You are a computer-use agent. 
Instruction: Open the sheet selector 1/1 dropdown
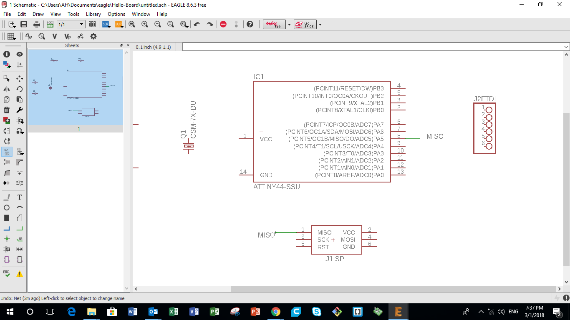[71, 25]
